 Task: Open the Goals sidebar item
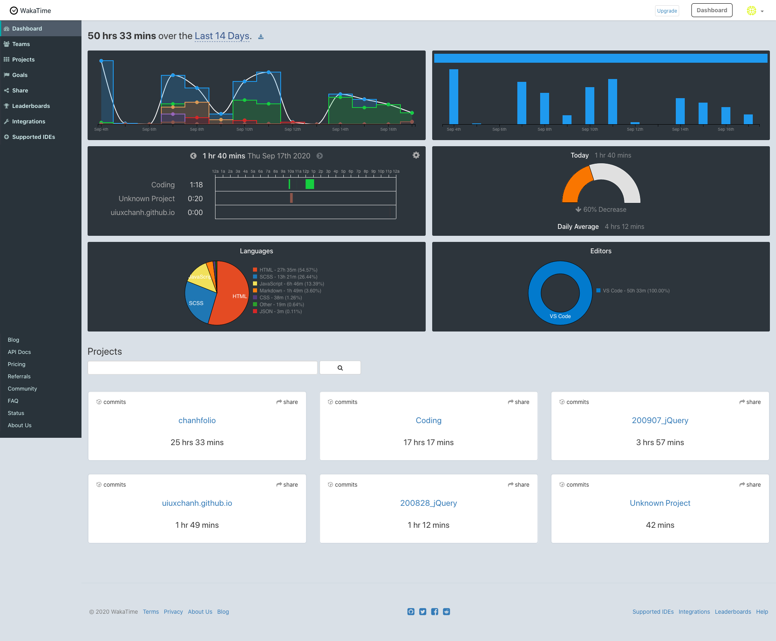41,75
